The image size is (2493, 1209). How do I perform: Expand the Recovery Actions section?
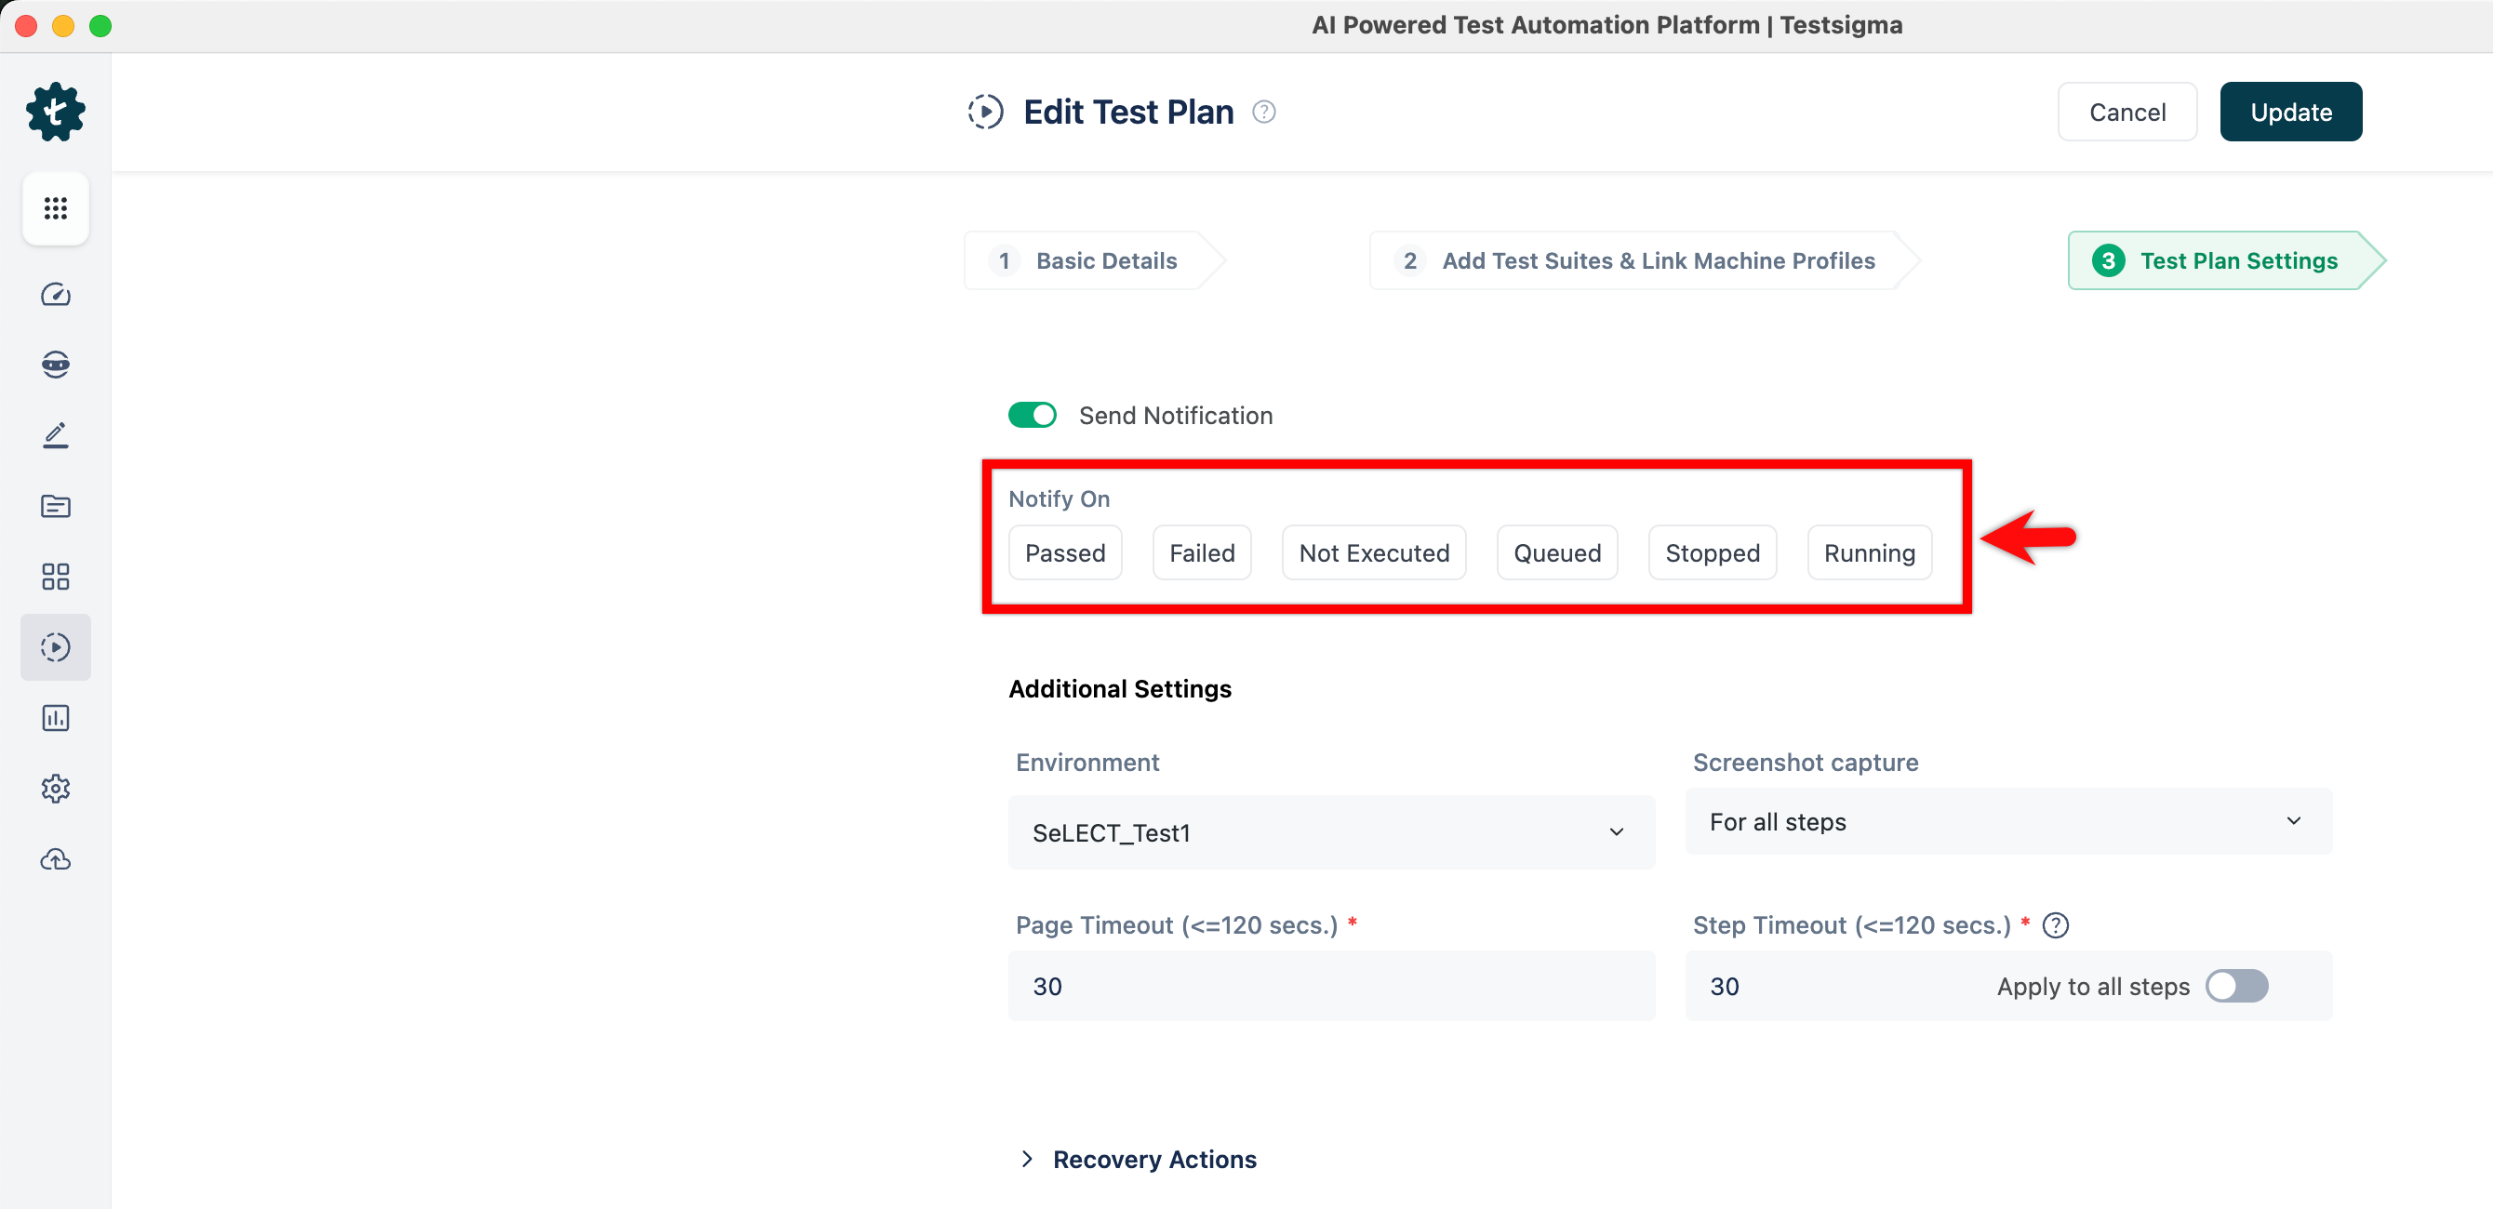pos(1153,1159)
